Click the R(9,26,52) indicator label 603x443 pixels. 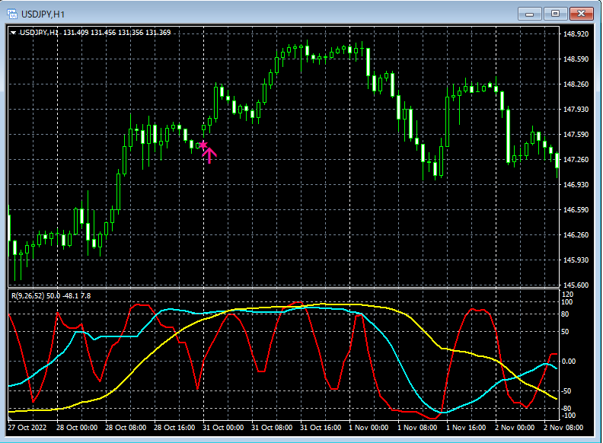click(26, 295)
